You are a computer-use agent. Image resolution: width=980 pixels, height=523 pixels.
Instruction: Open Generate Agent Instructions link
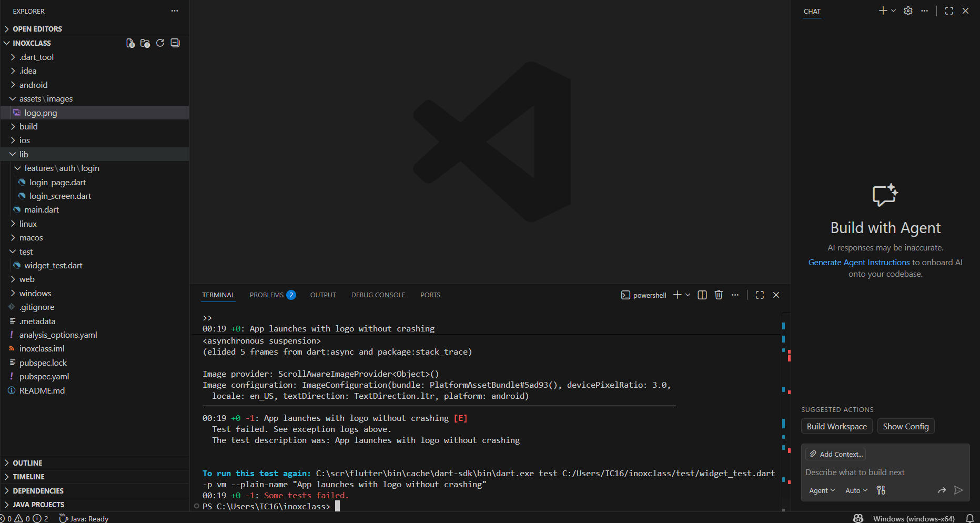coord(859,262)
